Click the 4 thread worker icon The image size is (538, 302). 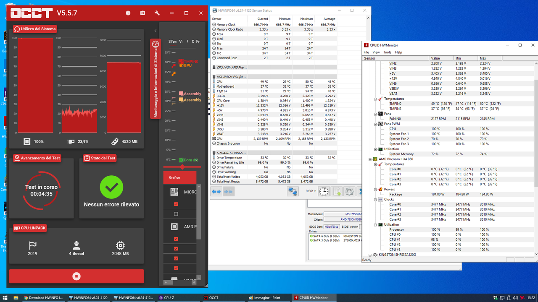(76, 245)
